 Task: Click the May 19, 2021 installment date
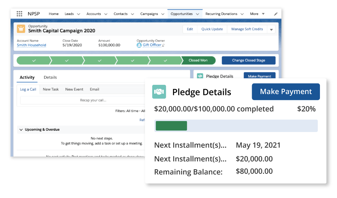pyautogui.click(x=258, y=145)
